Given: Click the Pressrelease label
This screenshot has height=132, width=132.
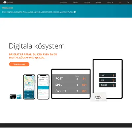Looking at the screenshot, I should tap(8, 8).
